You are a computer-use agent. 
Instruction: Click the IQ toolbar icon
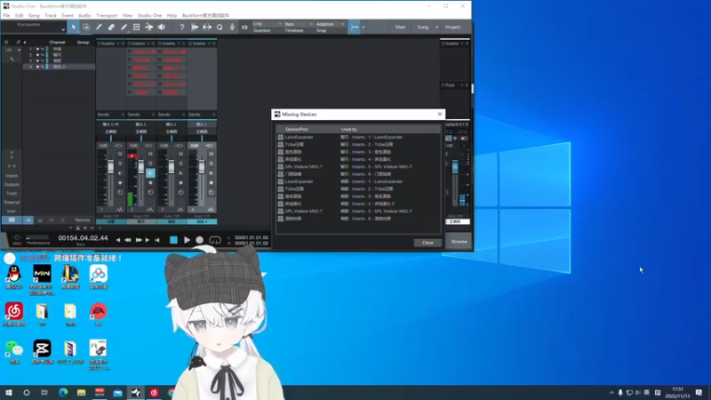pos(244,28)
